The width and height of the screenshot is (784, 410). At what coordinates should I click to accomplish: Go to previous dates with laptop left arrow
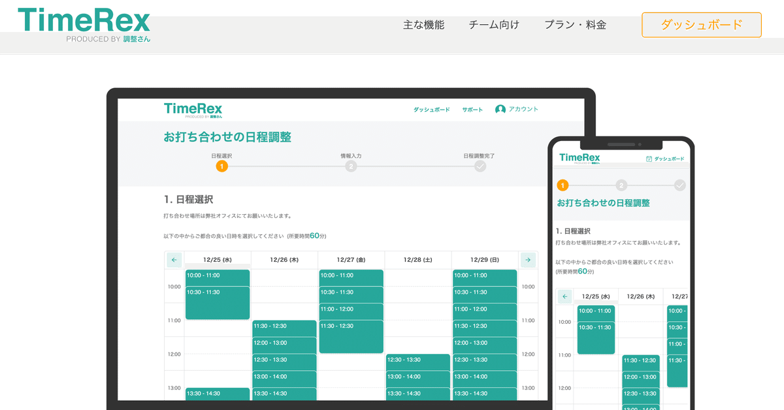click(x=174, y=260)
